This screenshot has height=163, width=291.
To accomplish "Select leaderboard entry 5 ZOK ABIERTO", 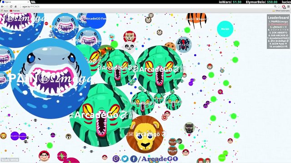I will pos(278,33).
